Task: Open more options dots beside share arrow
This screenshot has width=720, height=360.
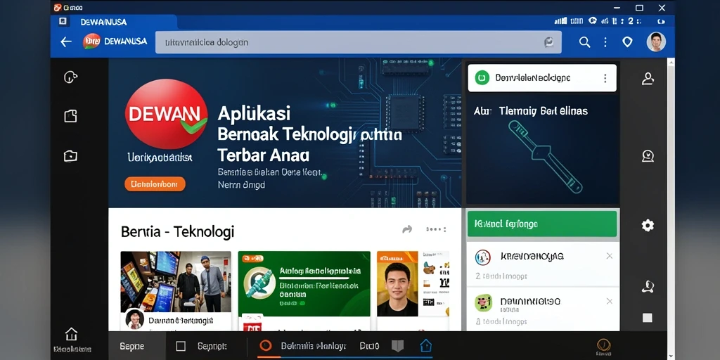Action: pyautogui.click(x=436, y=229)
